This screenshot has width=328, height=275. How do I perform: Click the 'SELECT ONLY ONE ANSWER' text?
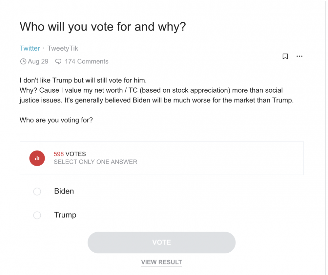click(95, 162)
